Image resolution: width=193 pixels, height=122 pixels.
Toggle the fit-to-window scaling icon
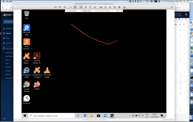pos(75,7)
